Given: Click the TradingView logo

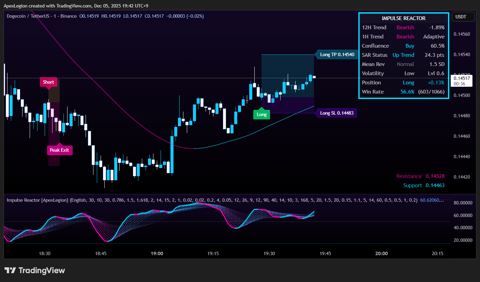Looking at the screenshot, I should click(34, 270).
